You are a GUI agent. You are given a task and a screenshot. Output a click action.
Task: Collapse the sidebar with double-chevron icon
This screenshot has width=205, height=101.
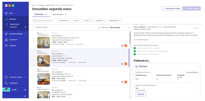(25, 96)
